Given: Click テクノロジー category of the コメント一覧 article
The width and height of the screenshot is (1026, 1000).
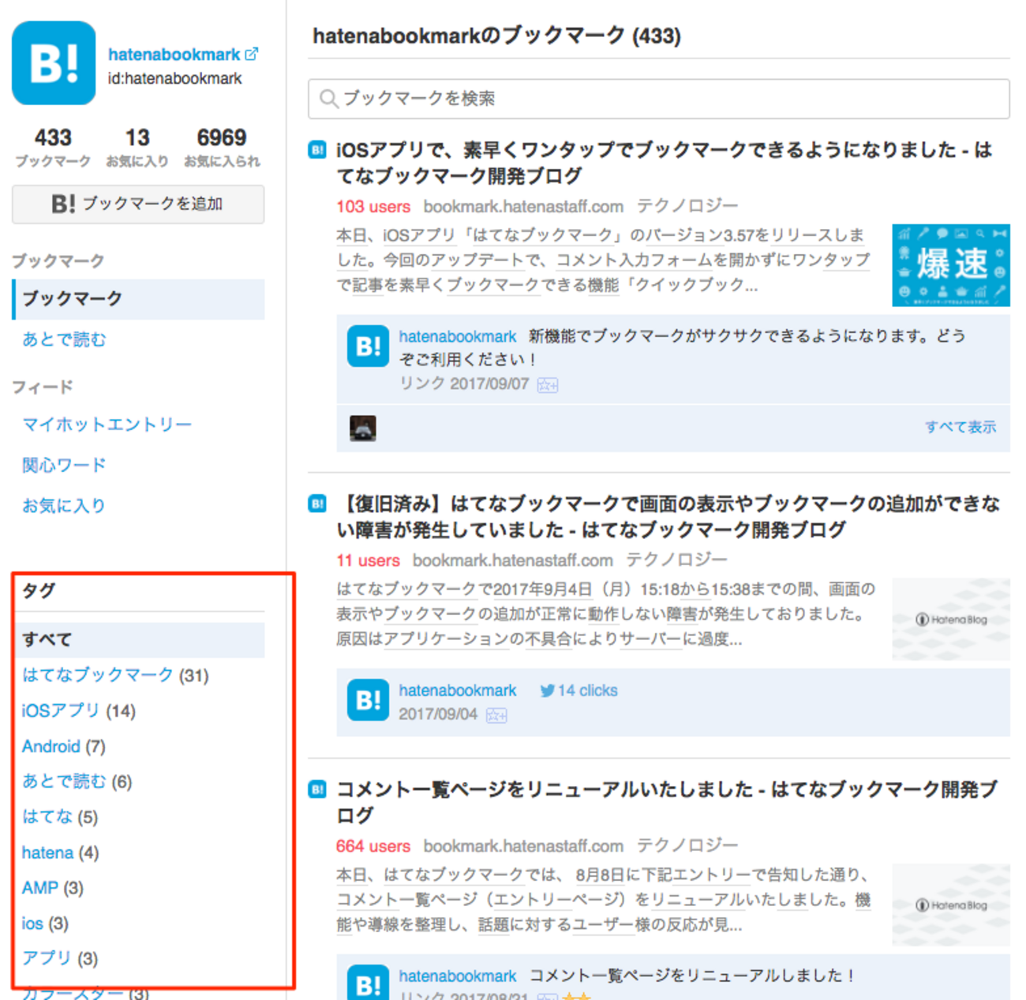Looking at the screenshot, I should point(687,845).
